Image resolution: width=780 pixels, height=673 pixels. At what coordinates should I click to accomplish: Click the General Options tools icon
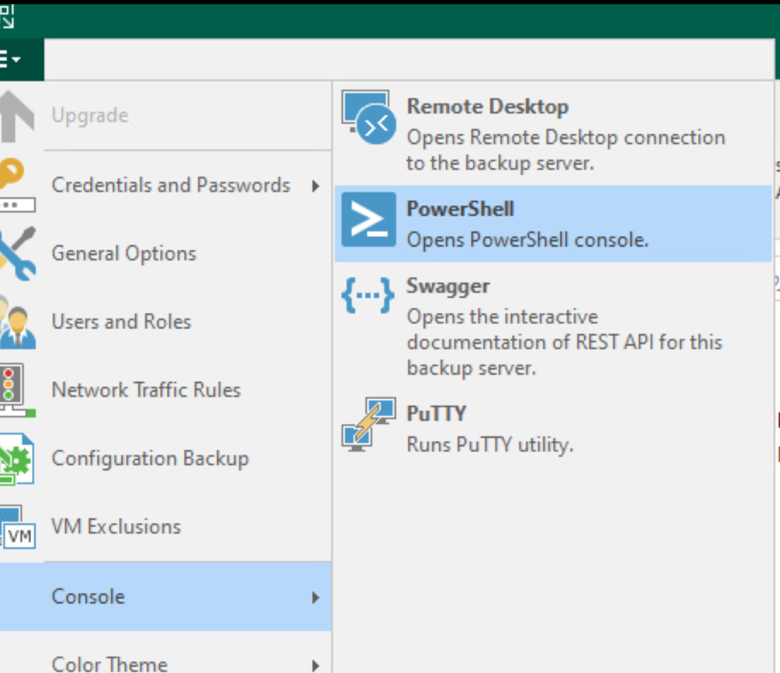pyautogui.click(x=18, y=253)
